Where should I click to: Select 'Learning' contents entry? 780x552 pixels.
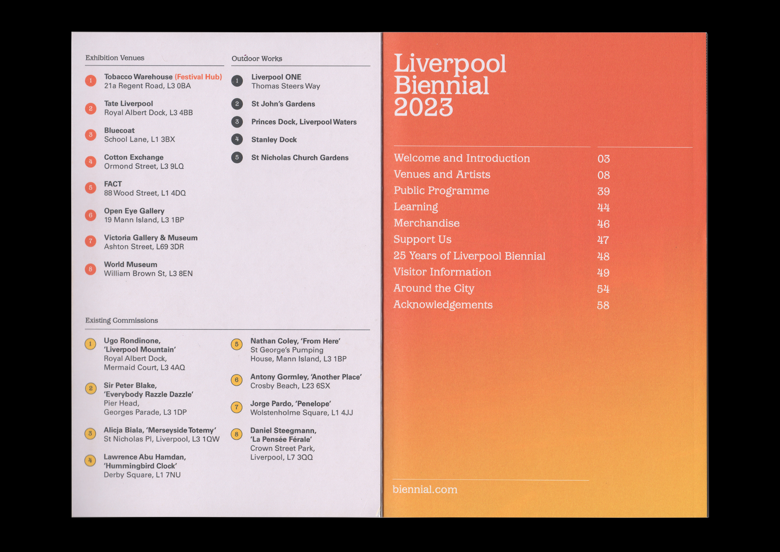coord(416,207)
